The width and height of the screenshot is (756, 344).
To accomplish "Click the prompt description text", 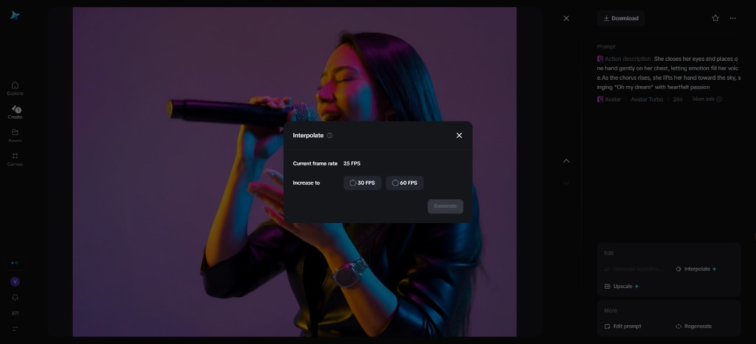I will coord(668,73).
